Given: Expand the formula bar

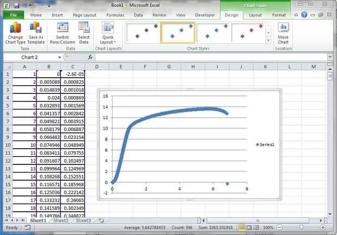Looking at the screenshot, I should [330, 57].
